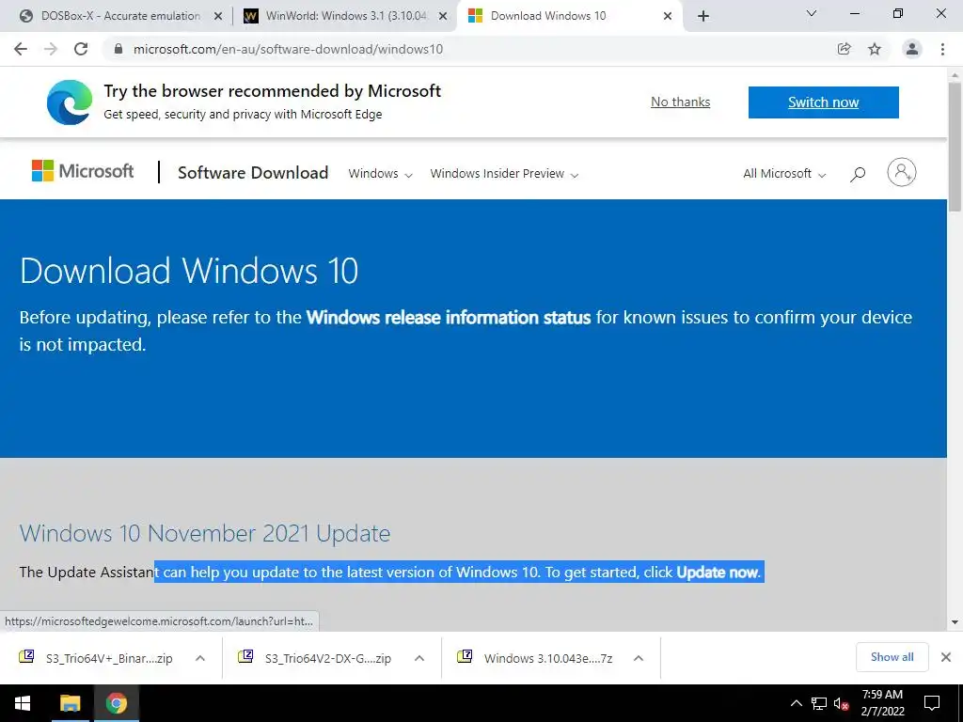Sign in with the account icon
The width and height of the screenshot is (963, 722).
point(902,173)
